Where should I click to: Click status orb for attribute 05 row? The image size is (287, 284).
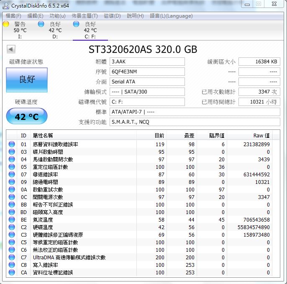tap(12, 167)
